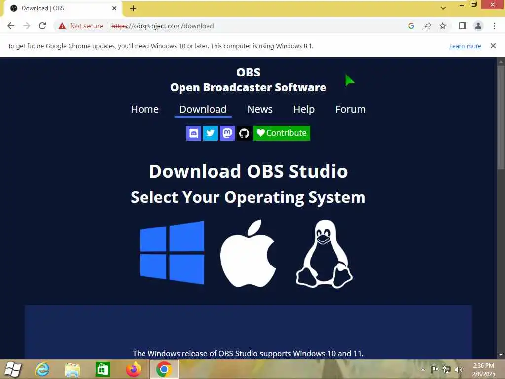Close the Download | OBS tab
Screen dimensions: 505x379
pyautogui.click(x=114, y=8)
